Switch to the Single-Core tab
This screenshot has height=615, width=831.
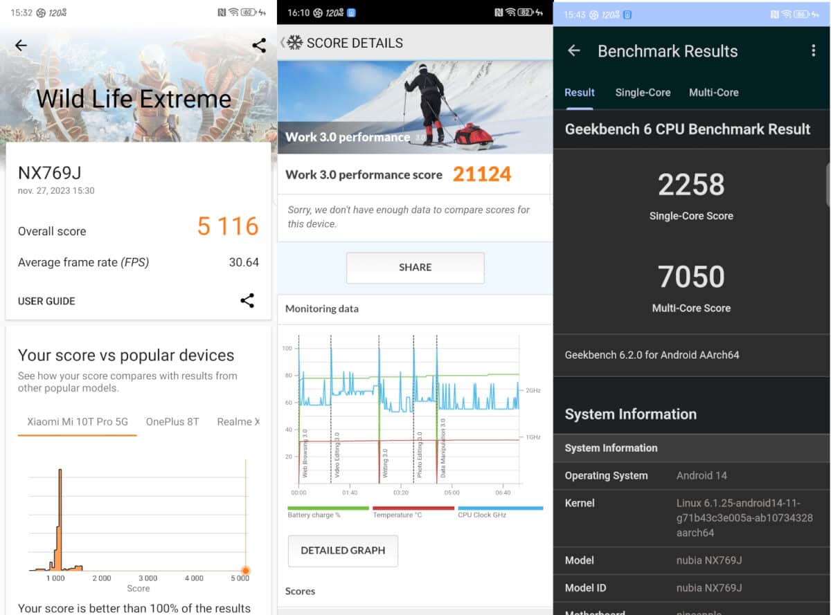pos(643,93)
